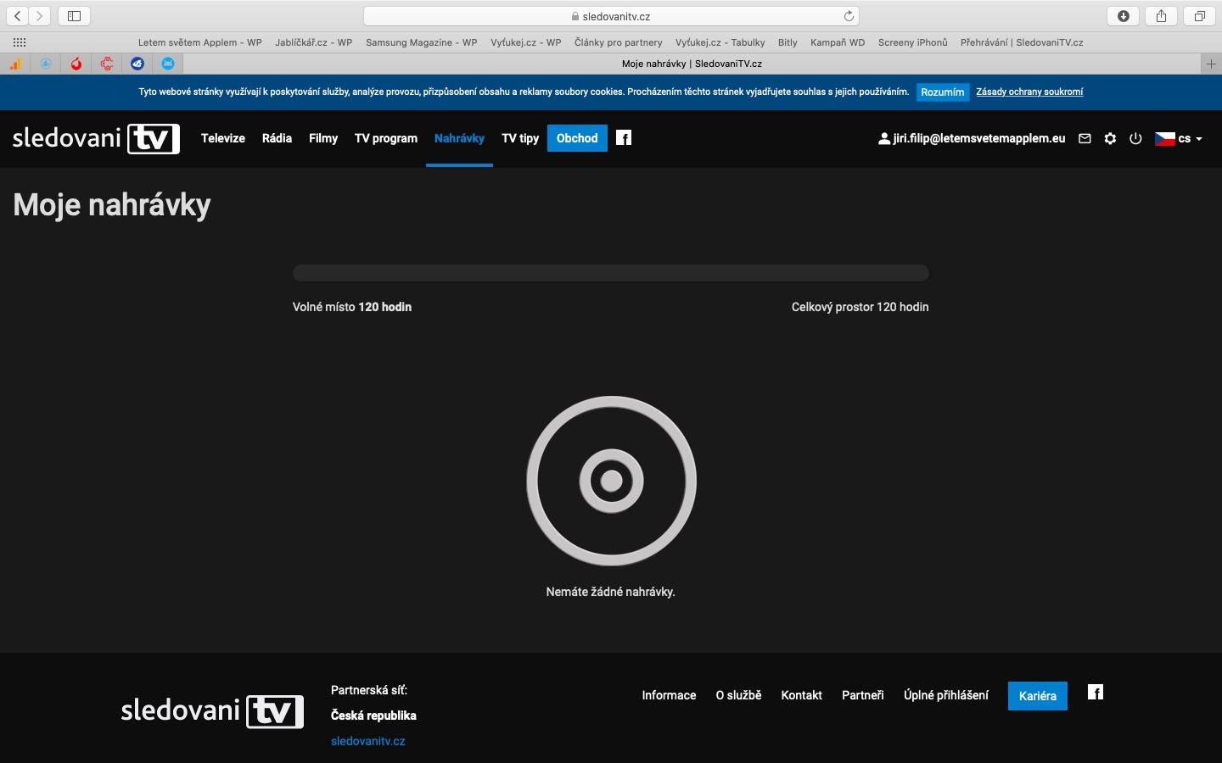
Task: Click the sledovaniTV logo in the header
Action: pos(96,138)
